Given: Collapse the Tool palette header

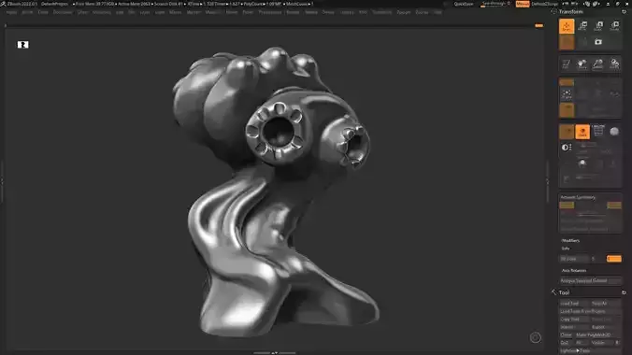Looking at the screenshot, I should coord(564,292).
